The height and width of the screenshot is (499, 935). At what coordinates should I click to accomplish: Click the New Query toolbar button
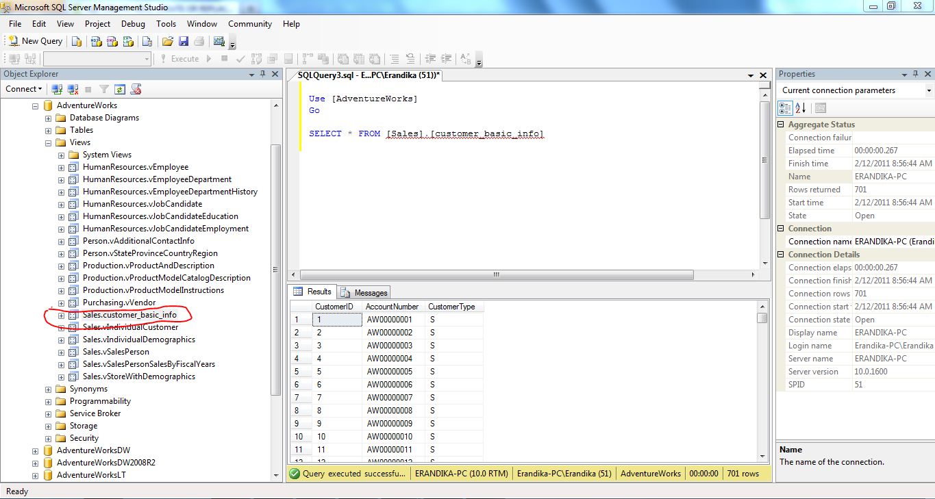point(36,41)
